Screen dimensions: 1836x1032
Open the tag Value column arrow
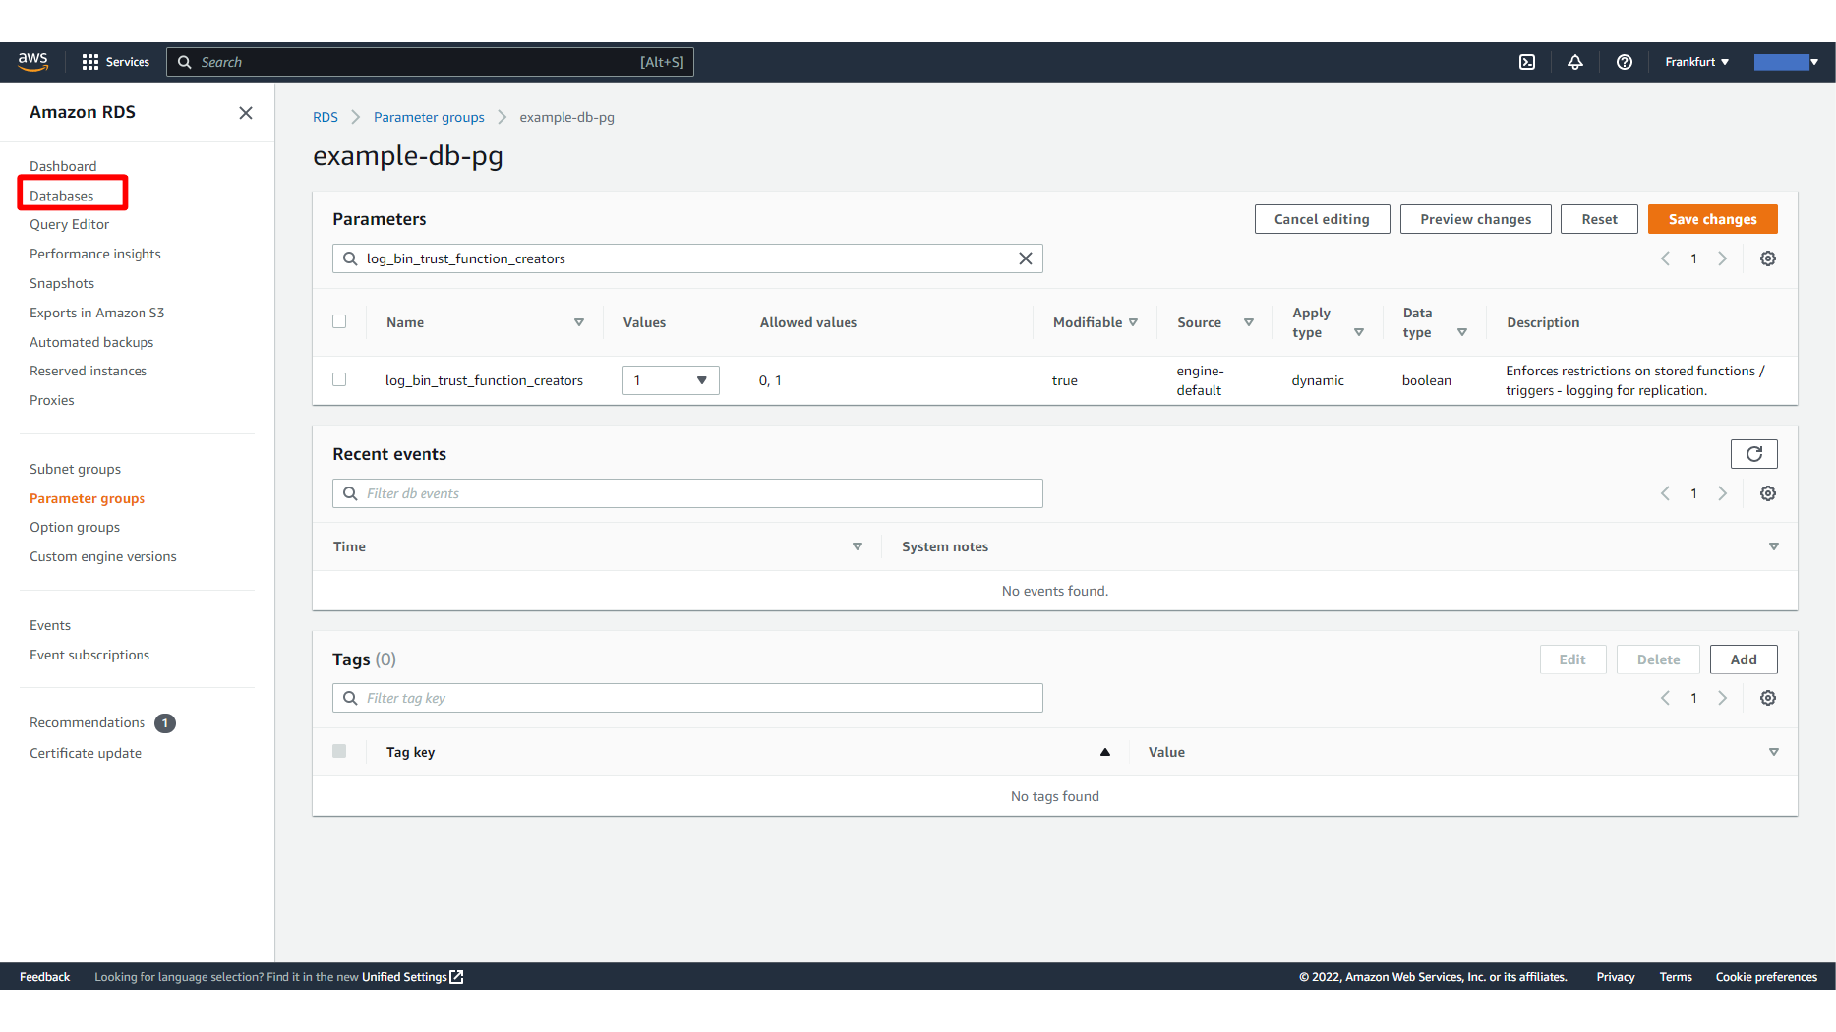1774,752
